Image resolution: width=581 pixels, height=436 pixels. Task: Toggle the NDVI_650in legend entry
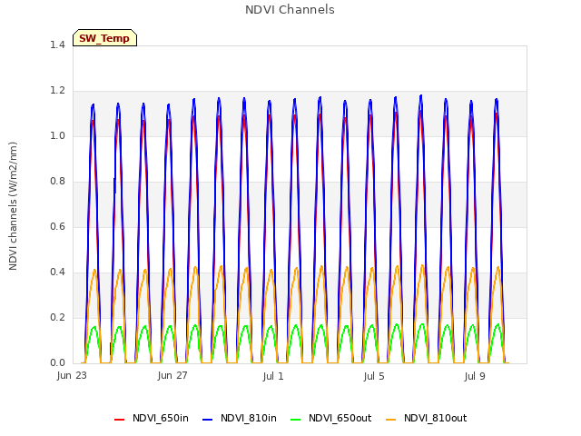[x=152, y=418]
